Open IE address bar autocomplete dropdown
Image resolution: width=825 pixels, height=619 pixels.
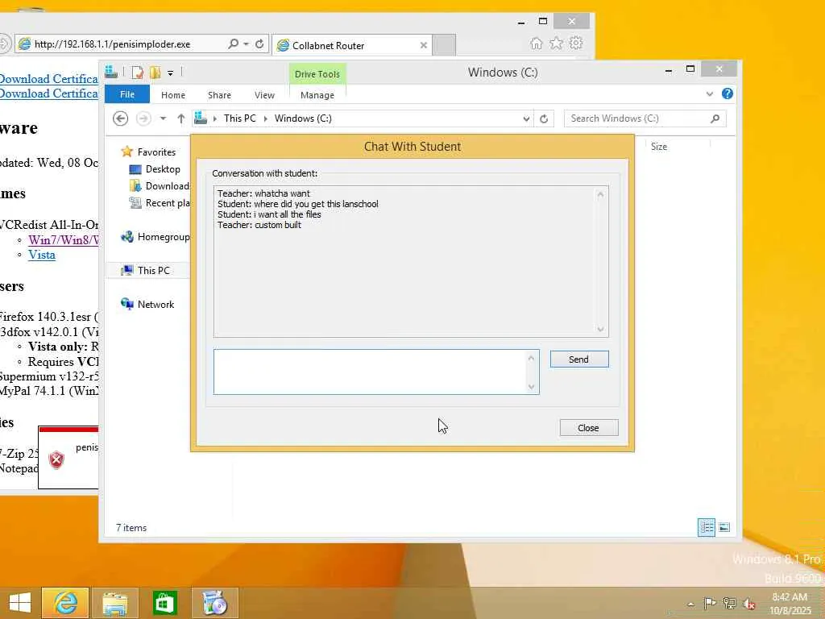point(246,44)
